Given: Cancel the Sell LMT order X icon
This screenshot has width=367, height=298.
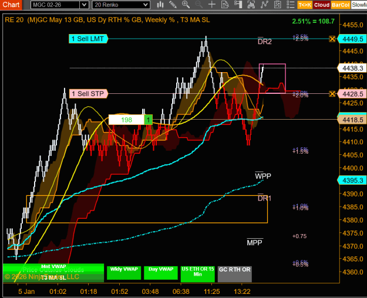Looking at the screenshot, I should coord(332,39).
